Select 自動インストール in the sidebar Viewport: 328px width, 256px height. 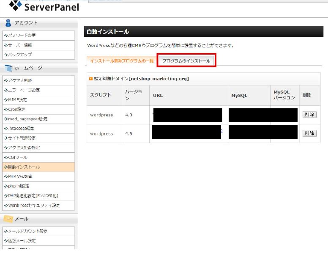38,167
